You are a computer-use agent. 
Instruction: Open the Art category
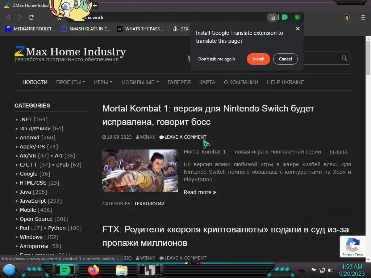(59, 156)
